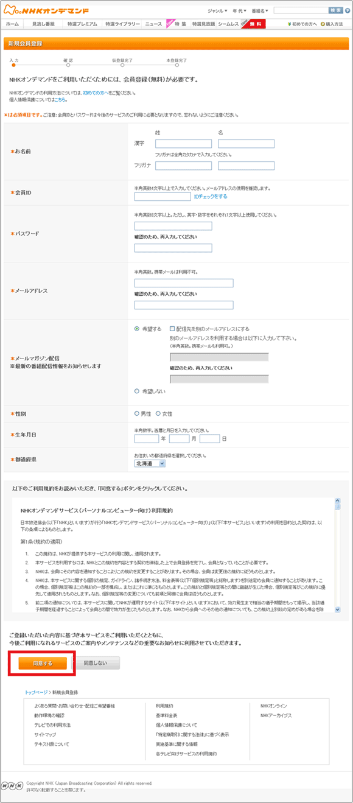Click the birth 月 input field
The image size is (353, 803).
click(x=179, y=438)
